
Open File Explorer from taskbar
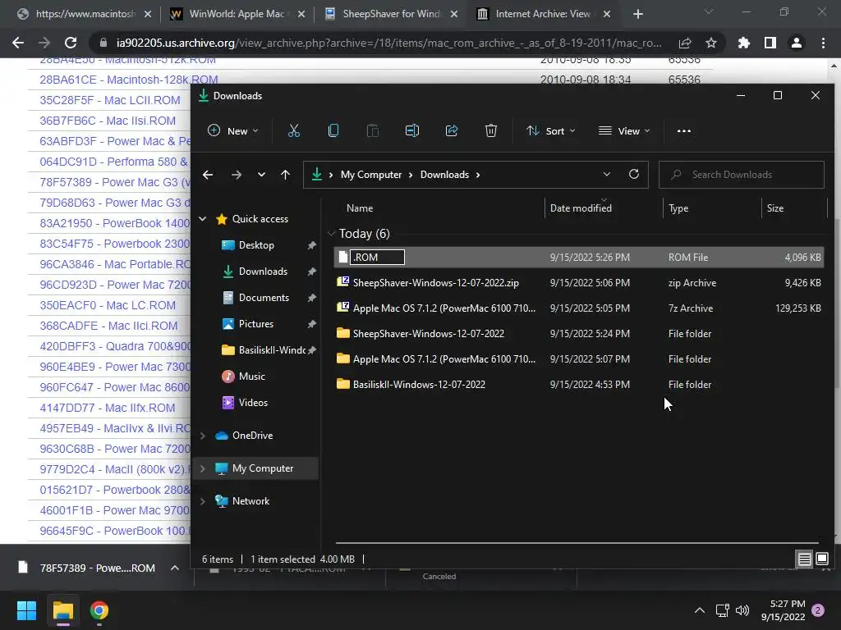coord(62,610)
